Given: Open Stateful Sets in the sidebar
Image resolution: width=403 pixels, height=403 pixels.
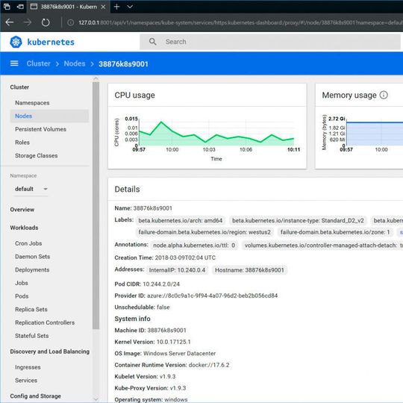Looking at the screenshot, I should pyautogui.click(x=31, y=336).
